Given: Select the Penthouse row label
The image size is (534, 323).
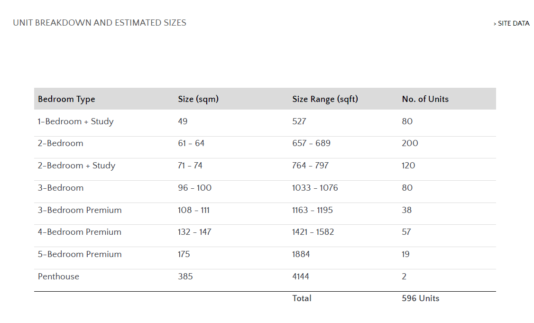Looking at the screenshot, I should [58, 277].
